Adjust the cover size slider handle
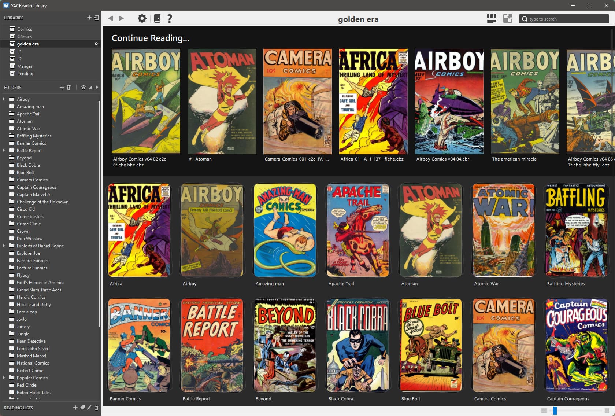 pos(555,411)
